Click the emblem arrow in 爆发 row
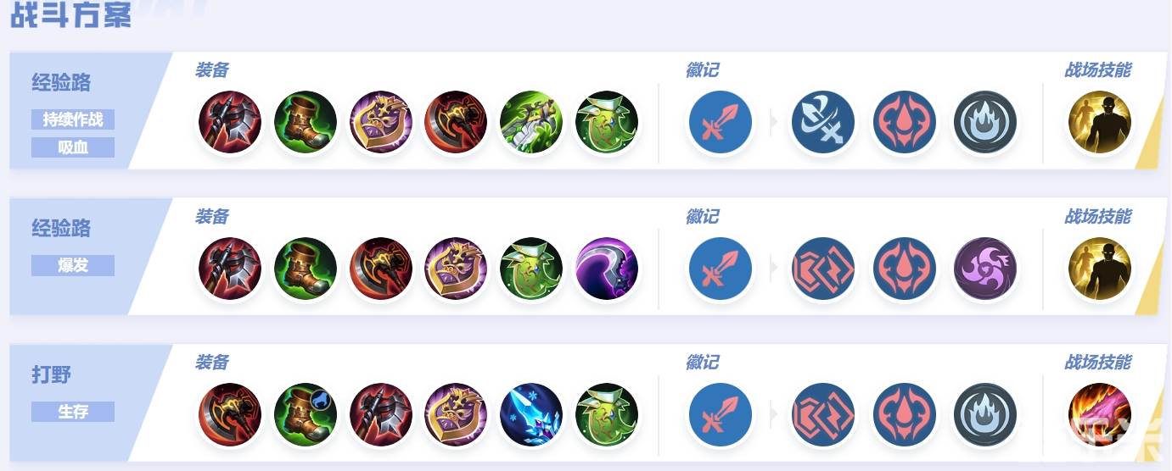 point(773,269)
